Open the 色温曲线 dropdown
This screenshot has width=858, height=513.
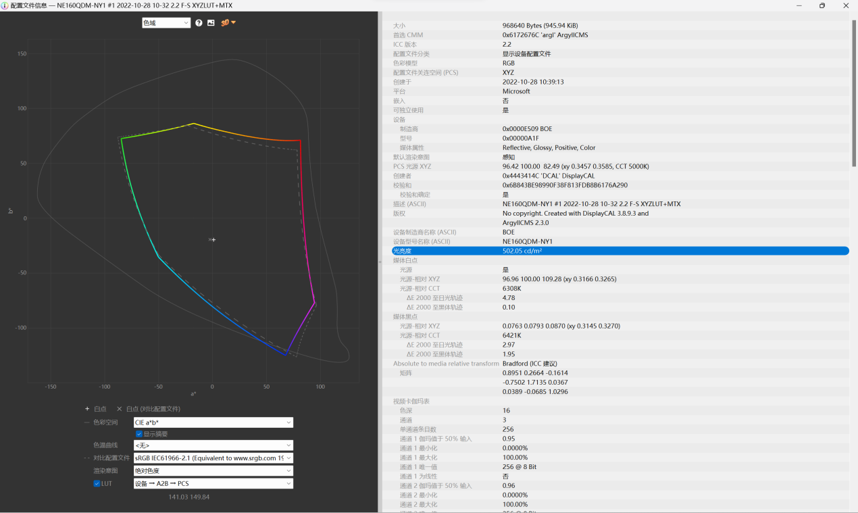tap(213, 445)
